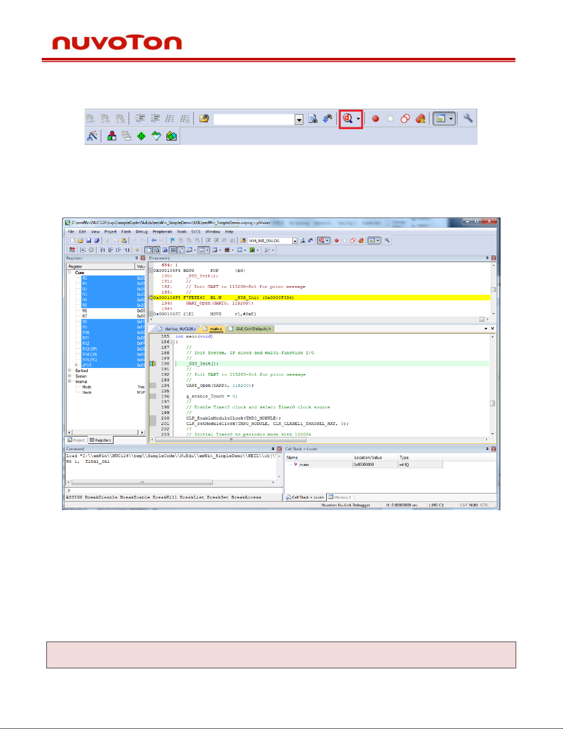Switch to the startup_NUC126.s file tab
563x729 pixels.
point(177,329)
